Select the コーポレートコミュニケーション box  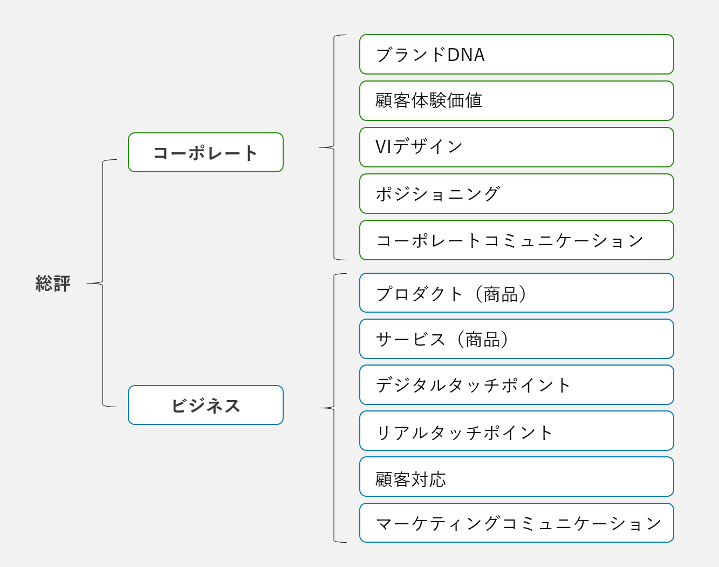[516, 240]
